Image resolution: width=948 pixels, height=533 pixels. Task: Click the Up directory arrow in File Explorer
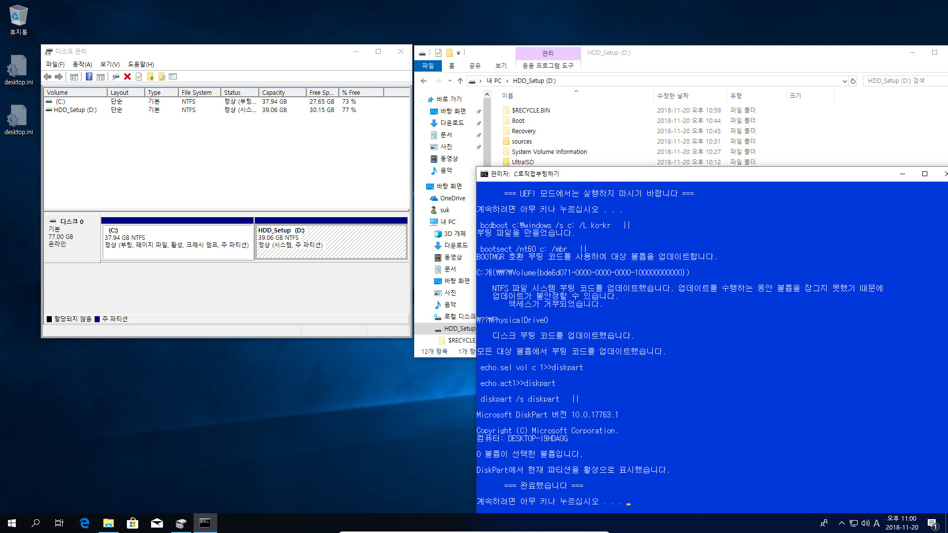tap(460, 81)
